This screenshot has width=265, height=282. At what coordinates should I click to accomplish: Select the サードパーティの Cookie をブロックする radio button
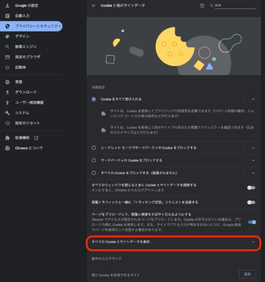click(x=93, y=160)
